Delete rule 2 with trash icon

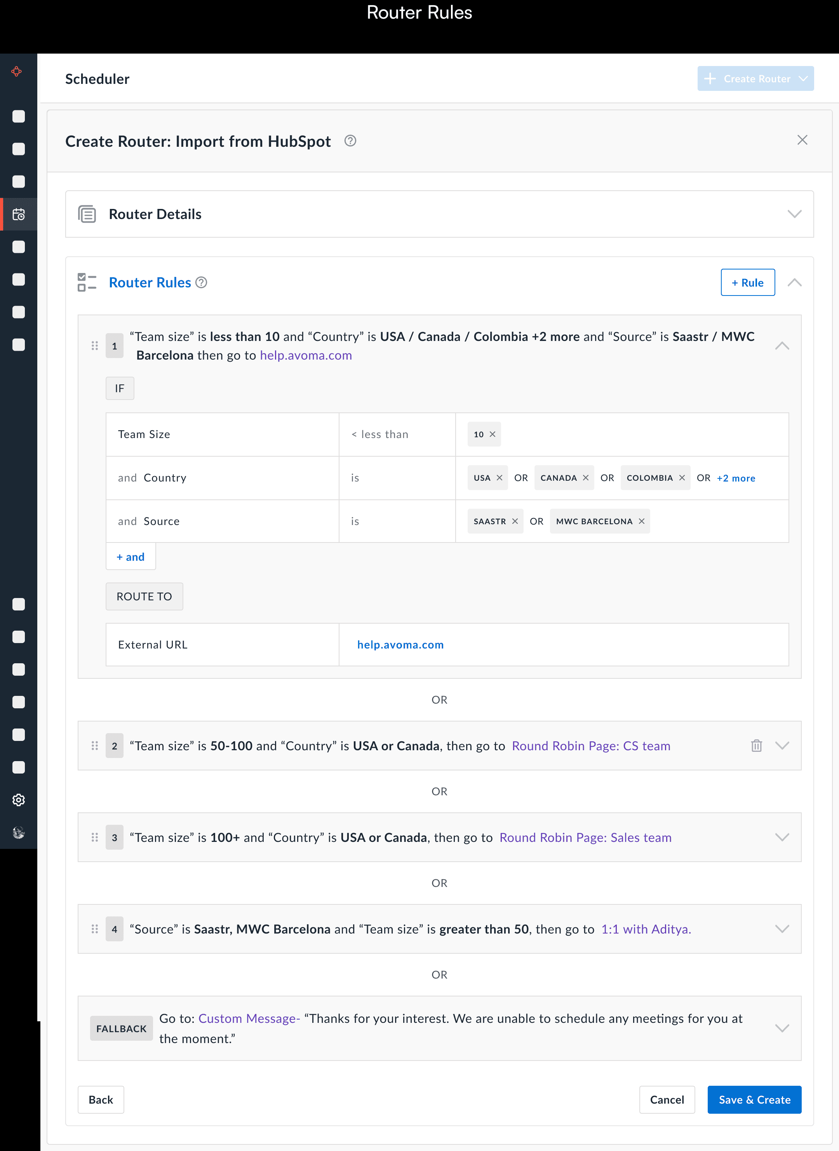click(x=756, y=745)
